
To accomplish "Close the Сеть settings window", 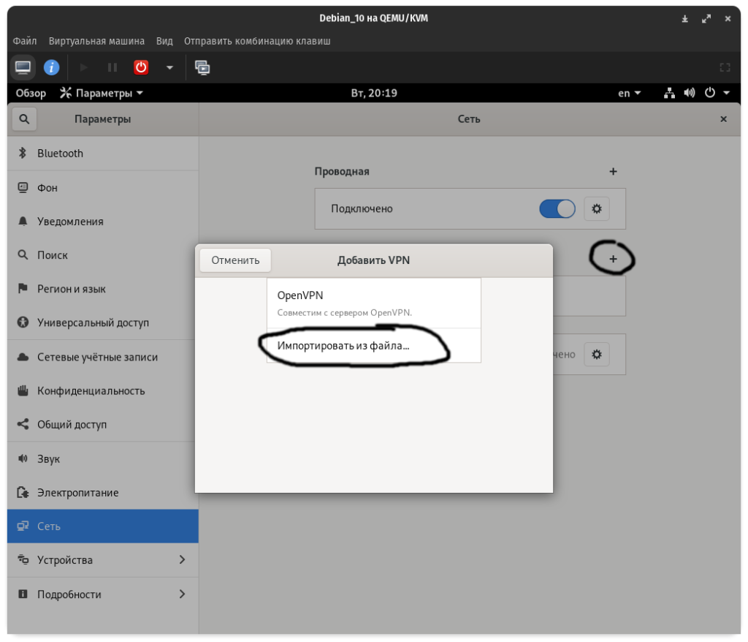I will coord(723,119).
